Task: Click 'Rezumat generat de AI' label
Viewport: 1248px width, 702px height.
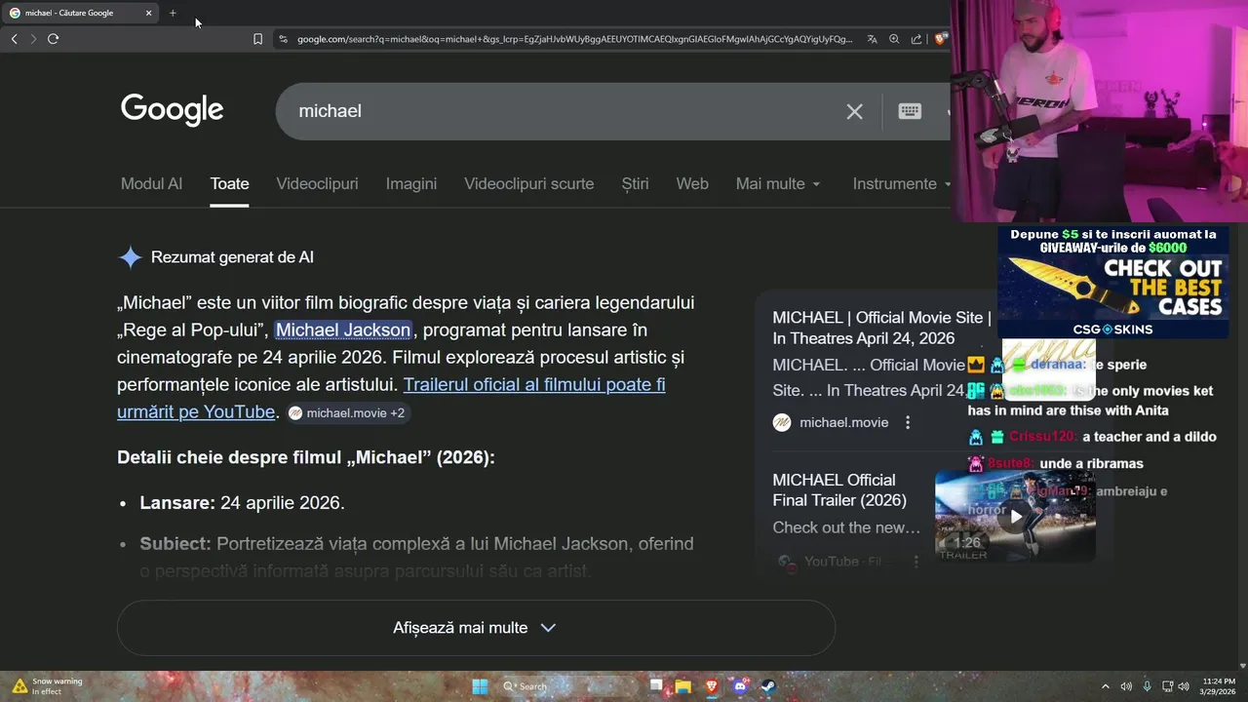Action: pos(232,257)
